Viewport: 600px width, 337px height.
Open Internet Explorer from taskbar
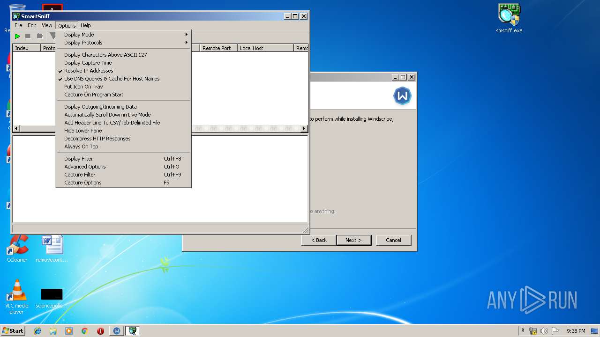(x=37, y=331)
